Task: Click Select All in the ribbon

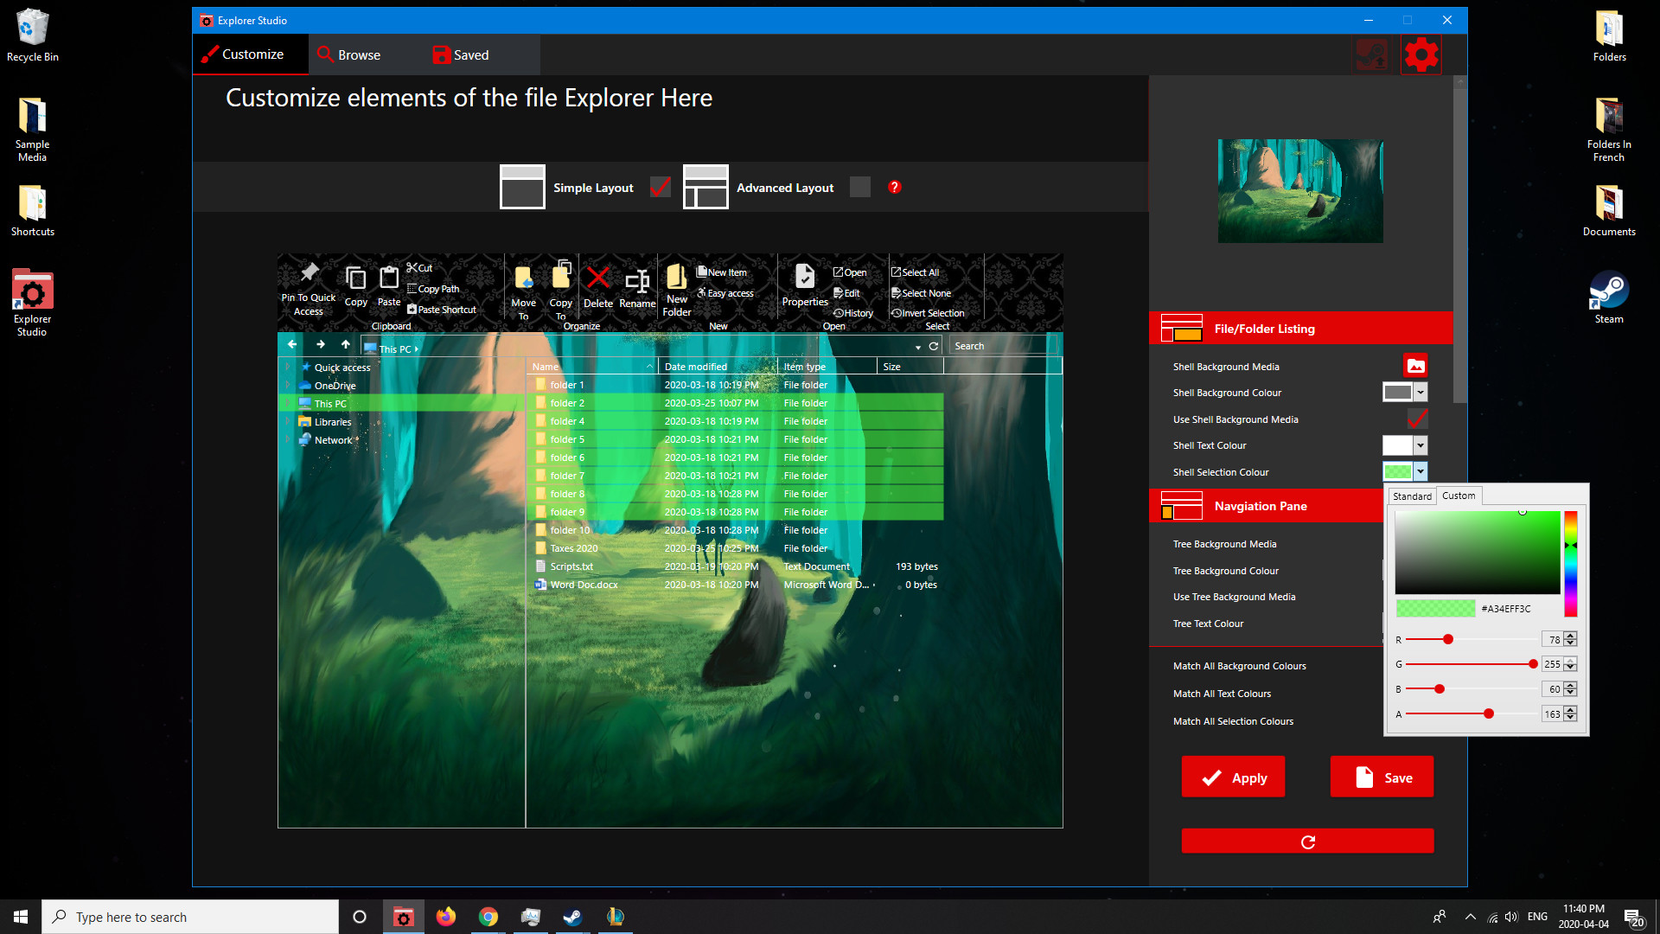Action: (916, 272)
